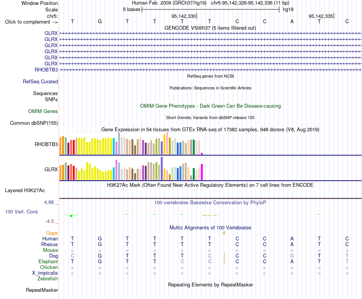
Task: Click the GTEx 'Gene Expression in 54 tissues' title
Action: click(210, 130)
